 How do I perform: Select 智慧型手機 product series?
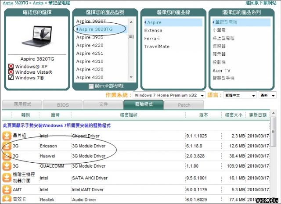point(223,78)
